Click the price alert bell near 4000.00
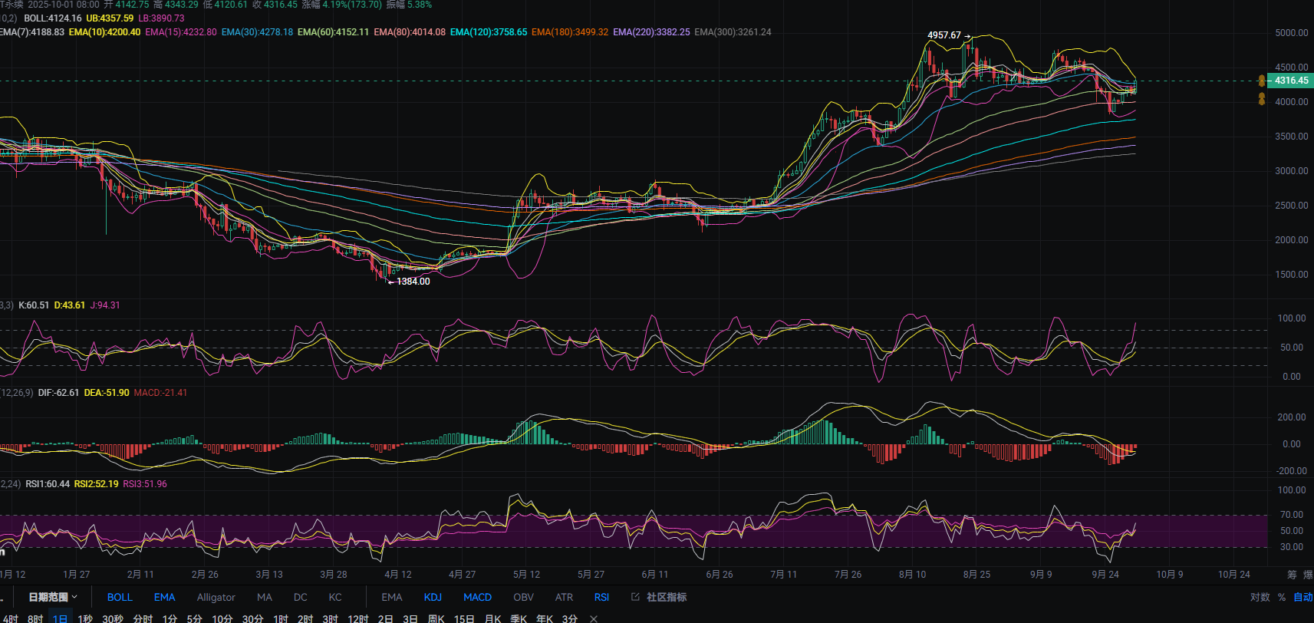The width and height of the screenshot is (1314, 623). tap(1262, 99)
